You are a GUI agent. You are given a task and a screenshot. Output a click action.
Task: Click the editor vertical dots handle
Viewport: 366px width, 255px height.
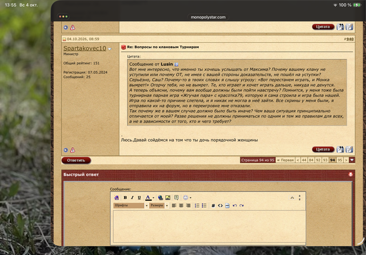pos(300,198)
